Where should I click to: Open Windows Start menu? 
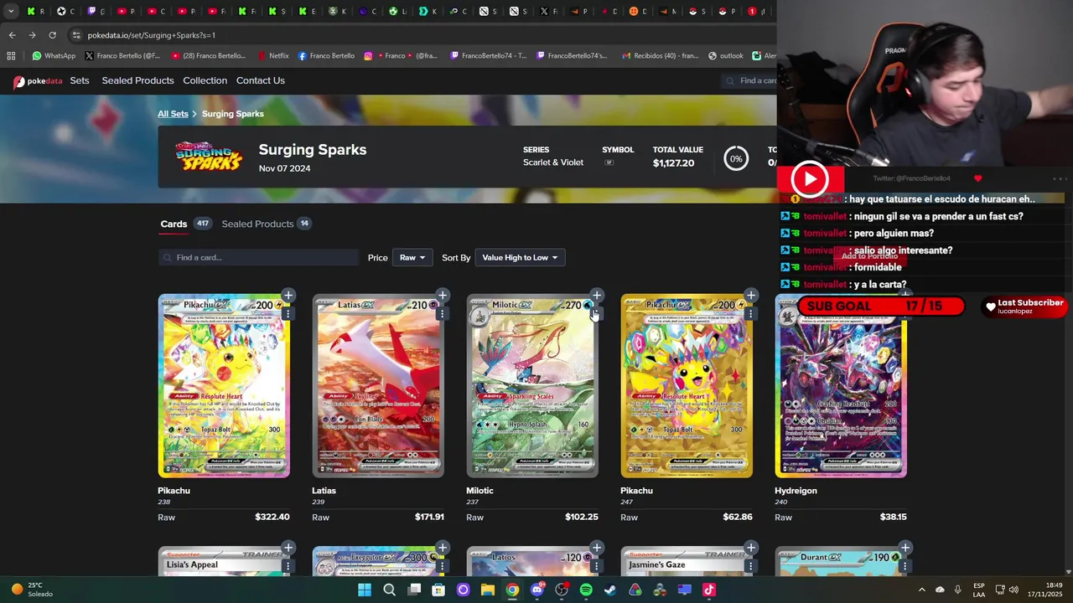click(365, 590)
